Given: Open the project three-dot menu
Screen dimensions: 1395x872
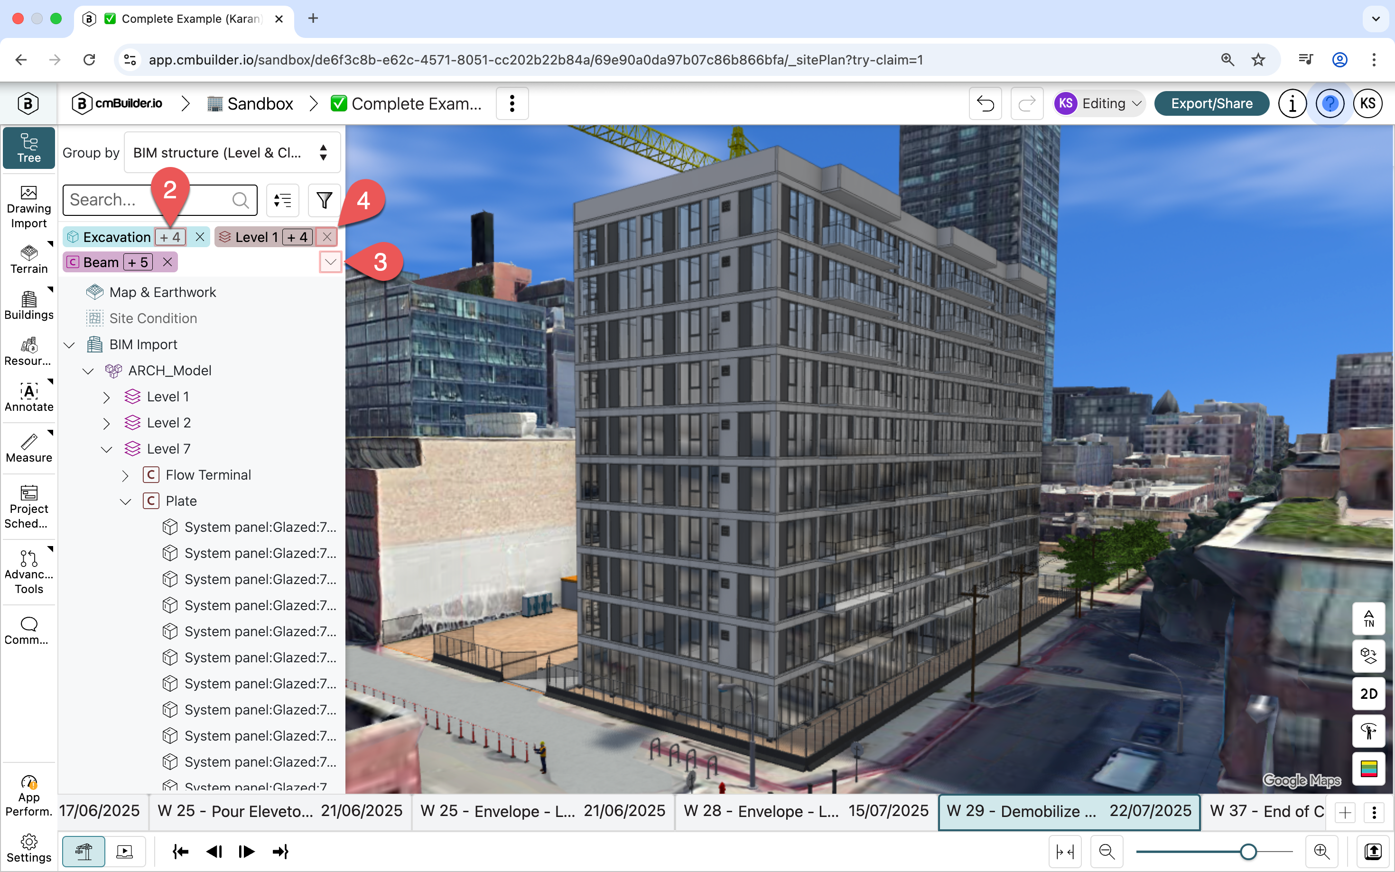Looking at the screenshot, I should pos(512,104).
